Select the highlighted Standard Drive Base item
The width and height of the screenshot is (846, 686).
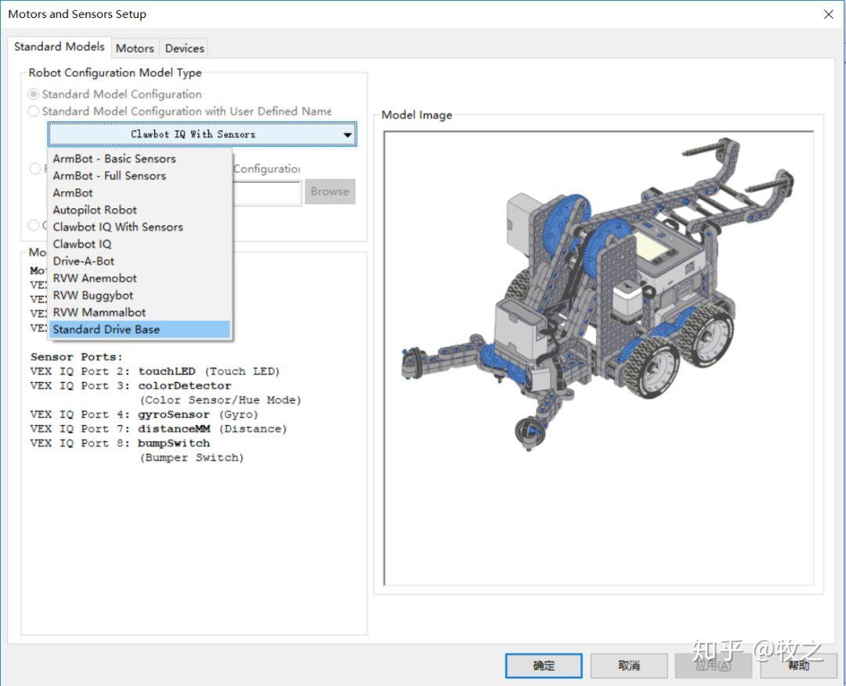click(107, 330)
